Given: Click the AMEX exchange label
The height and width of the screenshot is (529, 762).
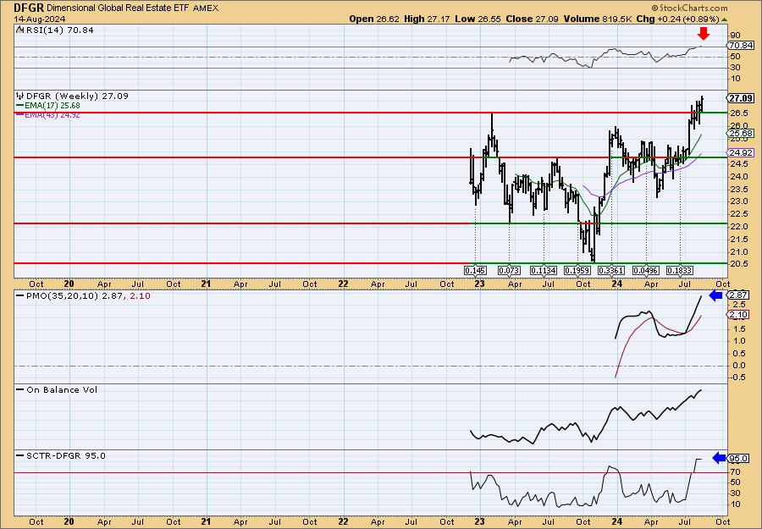Looking at the screenshot, I should tap(206, 8).
